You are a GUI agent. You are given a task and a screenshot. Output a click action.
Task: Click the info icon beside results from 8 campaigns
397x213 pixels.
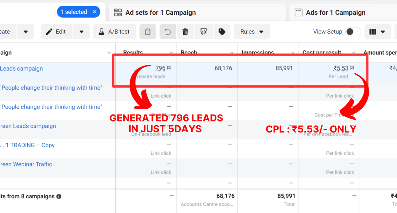(x=59, y=197)
